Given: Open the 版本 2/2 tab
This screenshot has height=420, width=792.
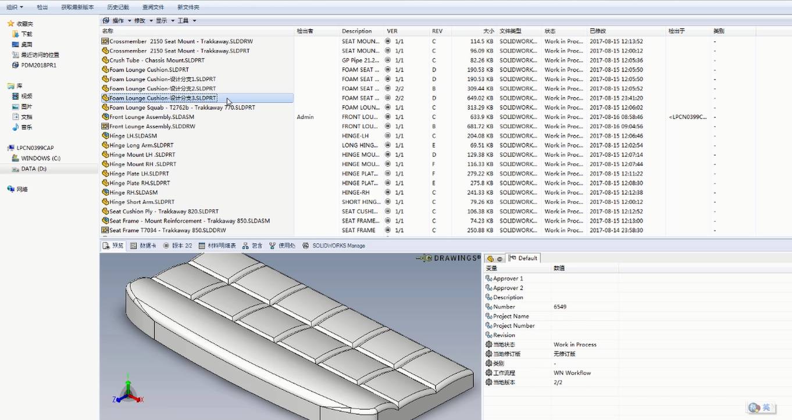Looking at the screenshot, I should [x=177, y=246].
